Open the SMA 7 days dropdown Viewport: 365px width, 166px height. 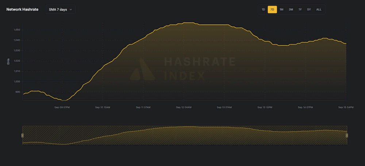point(61,9)
